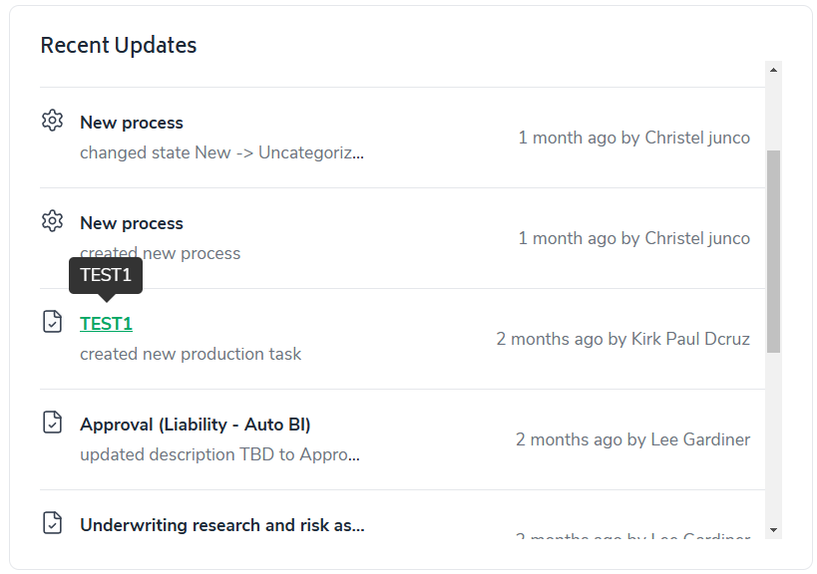
Task: Click 'created new production task' description
Action: coord(190,354)
